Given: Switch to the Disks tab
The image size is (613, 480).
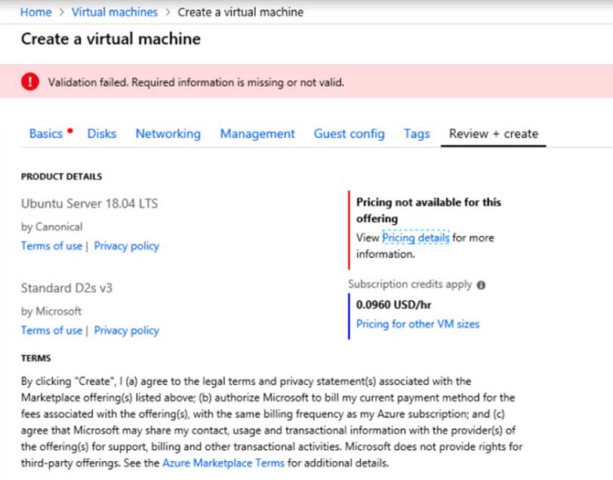Looking at the screenshot, I should [x=102, y=134].
